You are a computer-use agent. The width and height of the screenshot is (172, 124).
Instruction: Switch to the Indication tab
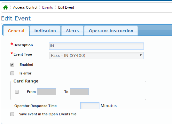(x=45, y=31)
